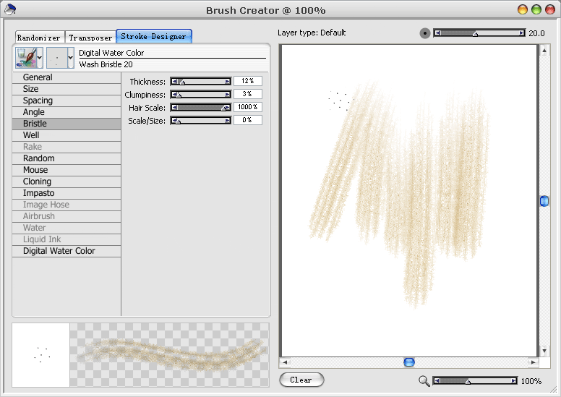
Task: Open the Size settings section
Action: (67, 89)
